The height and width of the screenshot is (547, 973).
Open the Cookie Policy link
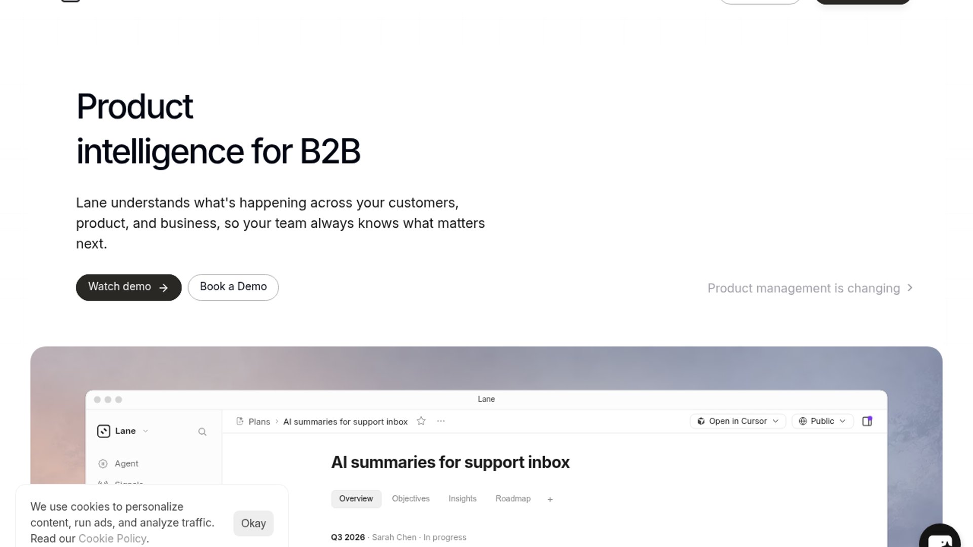coord(112,538)
